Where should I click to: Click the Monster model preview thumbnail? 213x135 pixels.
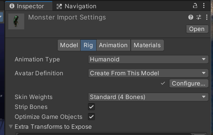click(x=16, y=21)
